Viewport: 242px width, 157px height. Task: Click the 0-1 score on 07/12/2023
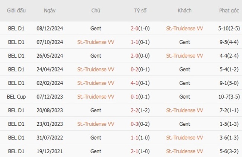136,97
